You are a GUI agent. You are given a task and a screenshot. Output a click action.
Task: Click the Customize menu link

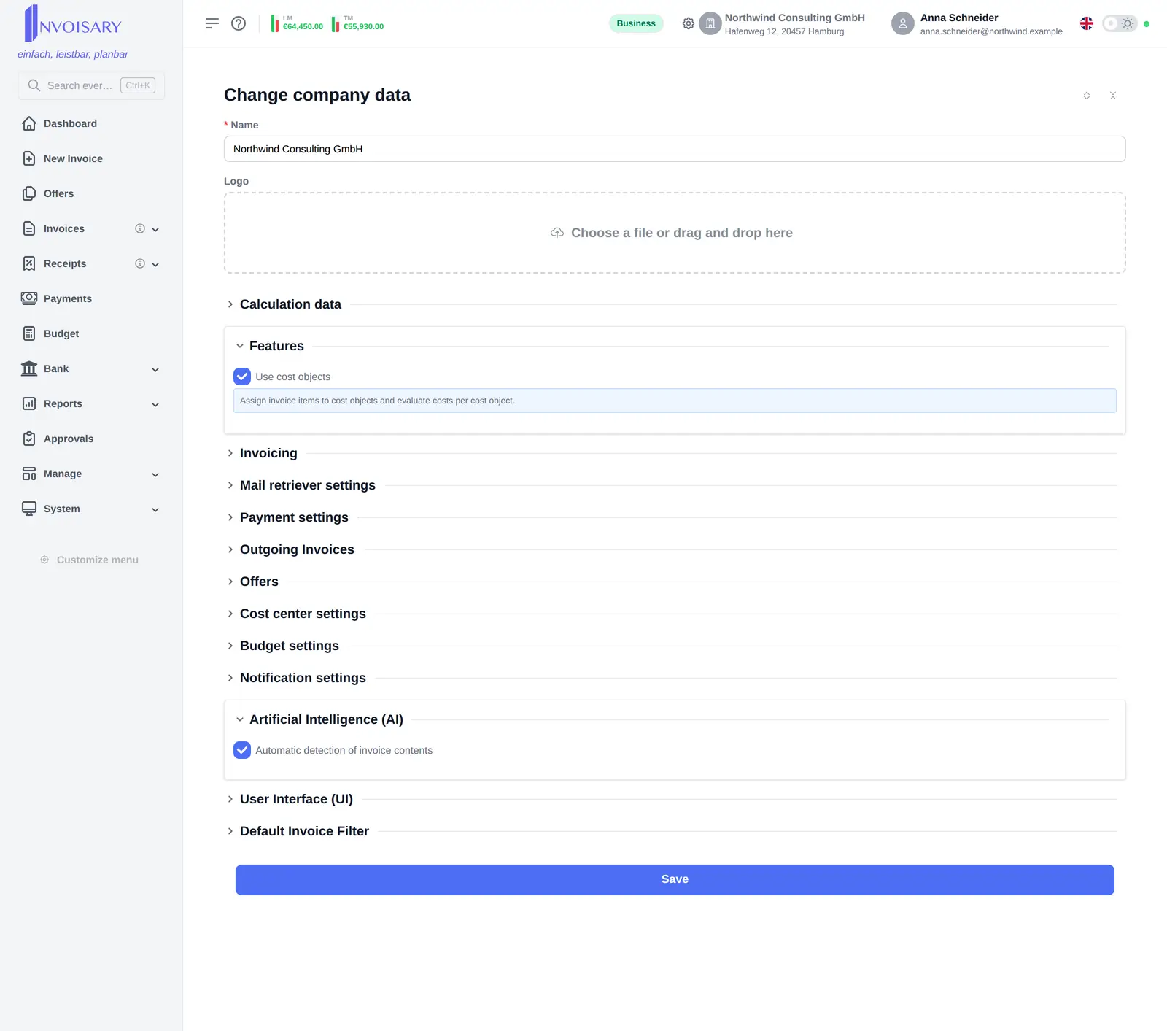click(x=90, y=560)
